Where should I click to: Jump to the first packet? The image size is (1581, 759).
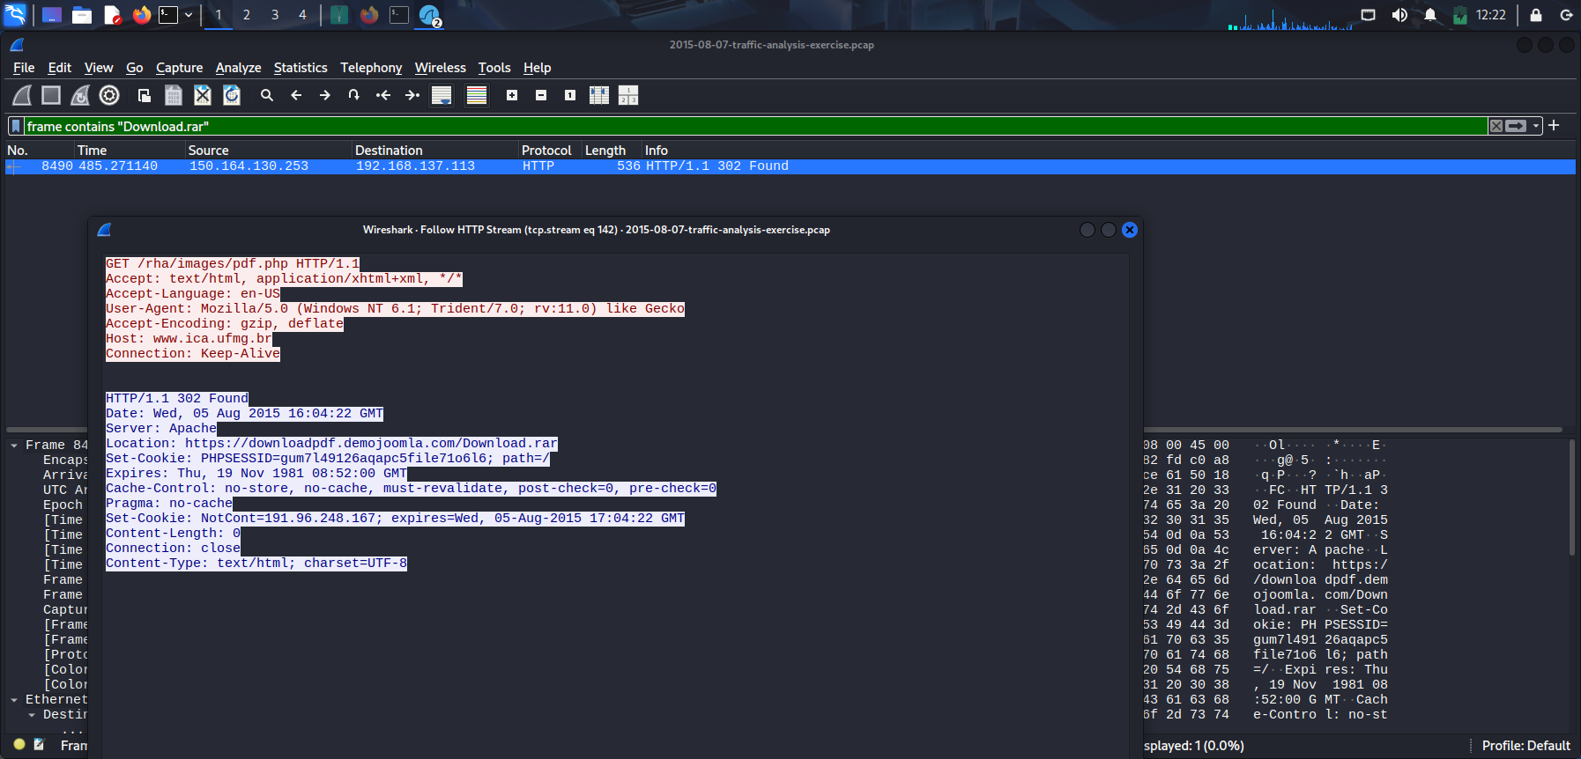tap(383, 95)
